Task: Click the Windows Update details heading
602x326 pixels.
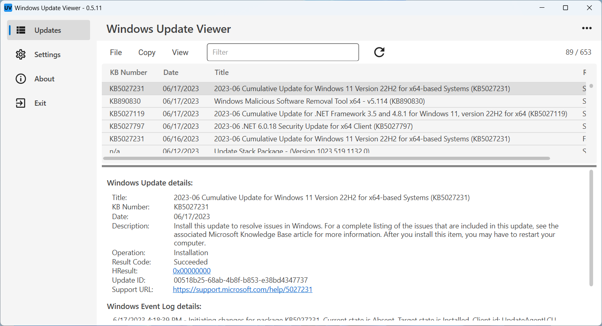Action: point(150,183)
